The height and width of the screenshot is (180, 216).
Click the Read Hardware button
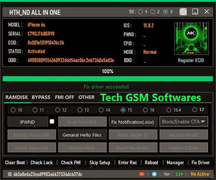pos(133,147)
